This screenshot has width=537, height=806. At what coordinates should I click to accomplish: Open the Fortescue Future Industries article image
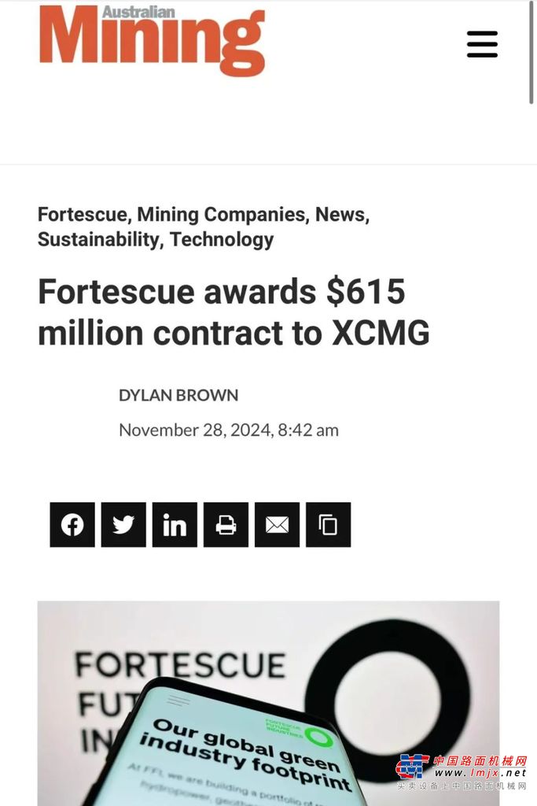(268, 703)
